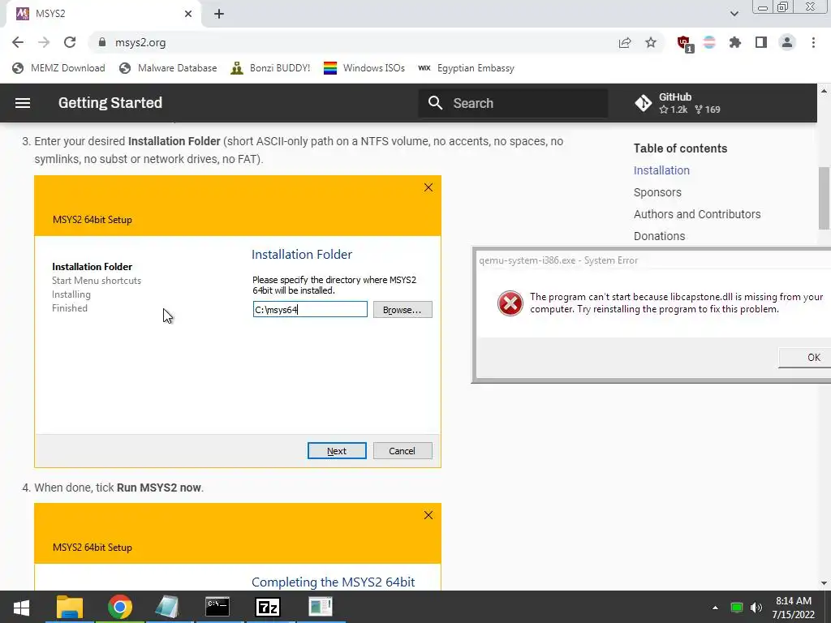Toggle the browser side panel icon
The height and width of the screenshot is (623, 831).
coord(761,42)
